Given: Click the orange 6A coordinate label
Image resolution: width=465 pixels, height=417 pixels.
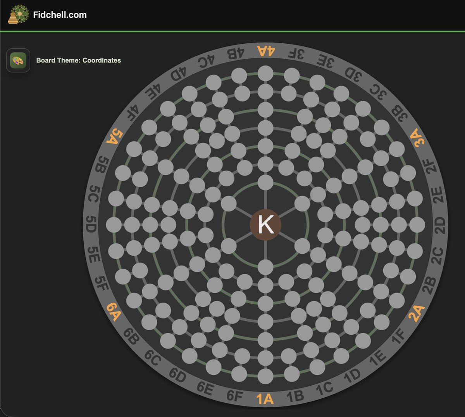Looking at the screenshot, I should 114,312.
